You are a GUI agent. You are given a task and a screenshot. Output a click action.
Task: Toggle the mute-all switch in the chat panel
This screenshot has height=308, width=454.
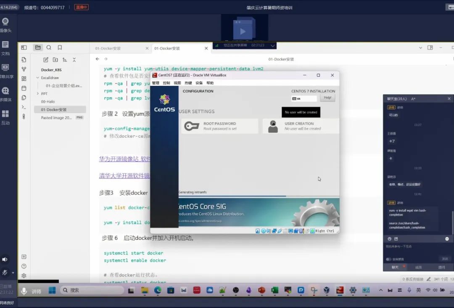(x=388, y=259)
